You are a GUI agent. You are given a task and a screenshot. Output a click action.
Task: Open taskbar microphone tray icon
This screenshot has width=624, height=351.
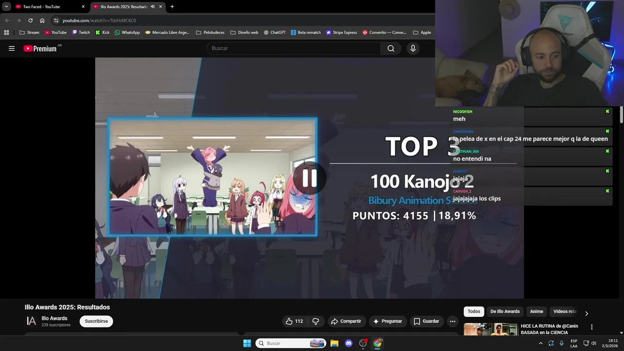pyautogui.click(x=562, y=343)
